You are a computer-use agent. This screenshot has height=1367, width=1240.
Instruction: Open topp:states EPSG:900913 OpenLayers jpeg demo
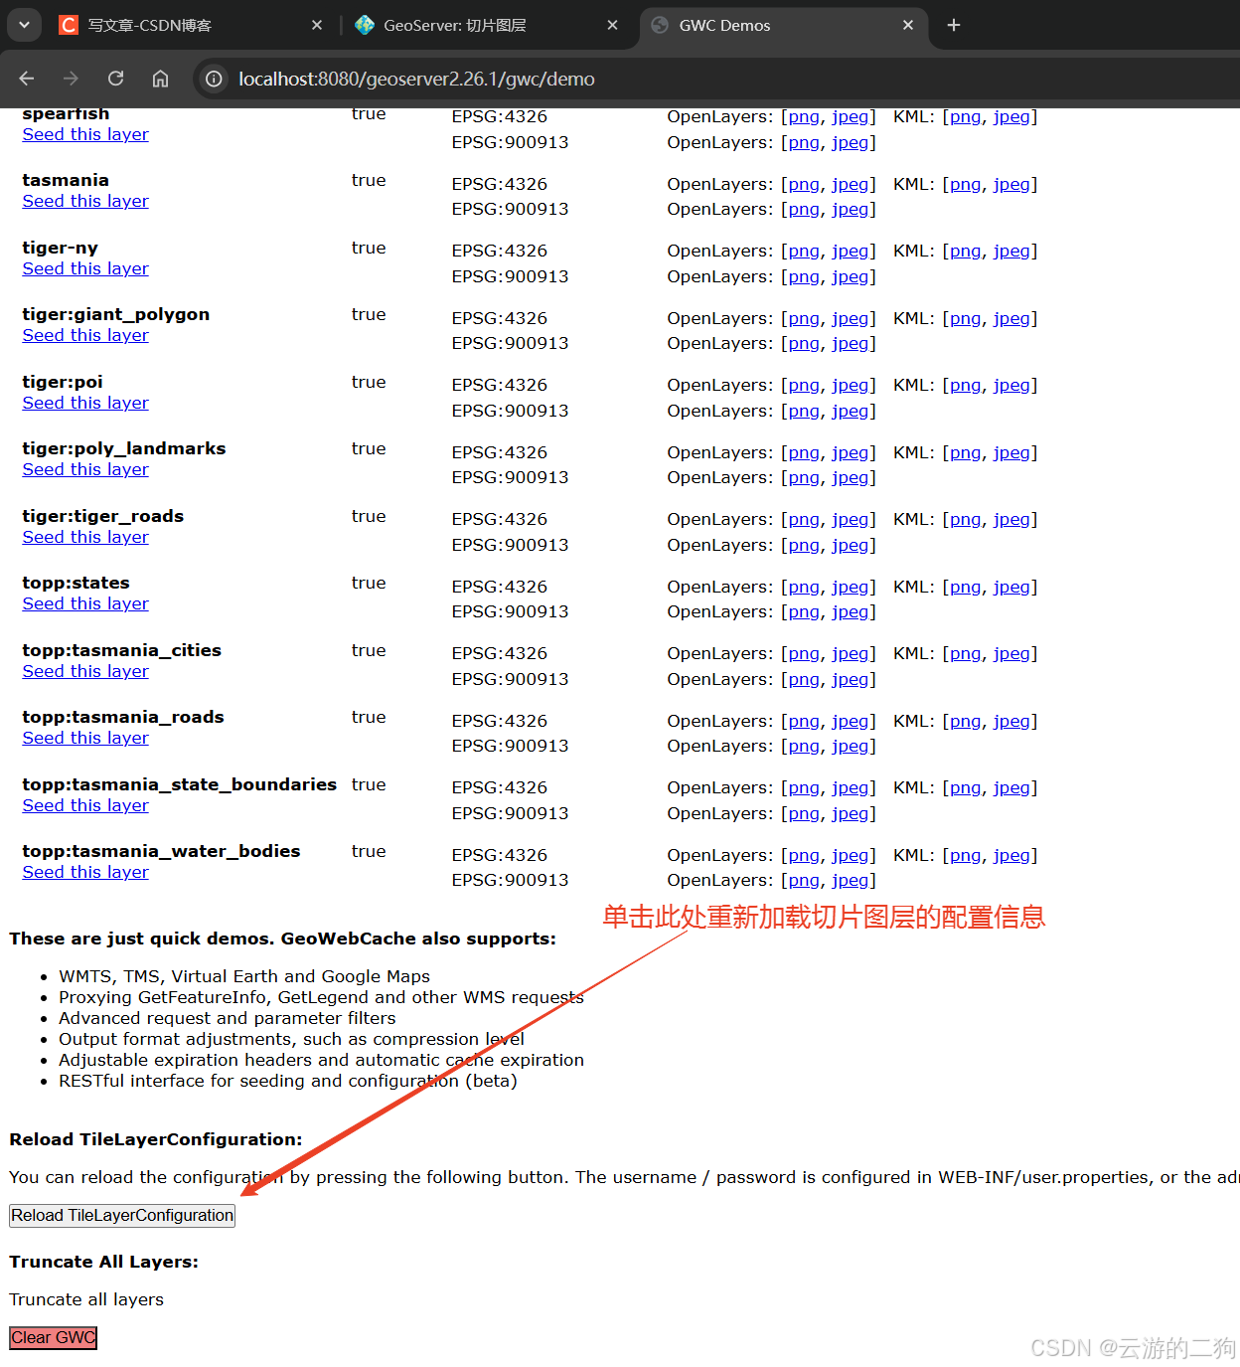851,611
